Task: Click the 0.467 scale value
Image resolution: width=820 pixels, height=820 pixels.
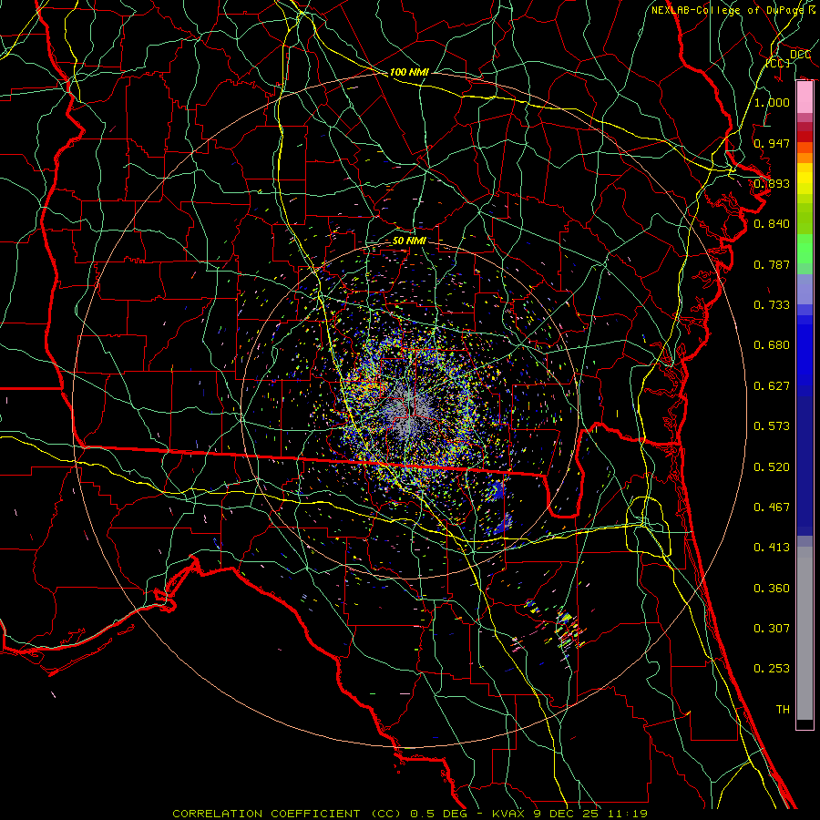Action: [772, 507]
